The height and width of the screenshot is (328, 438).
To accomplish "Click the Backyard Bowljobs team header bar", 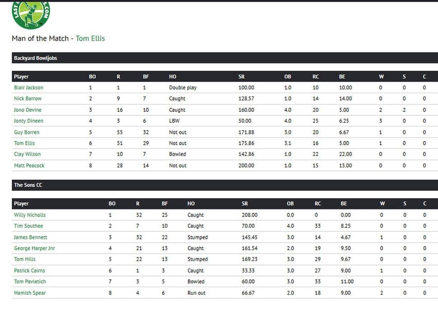I will tap(225, 58).
